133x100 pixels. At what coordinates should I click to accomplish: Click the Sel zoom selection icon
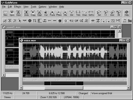99,13
